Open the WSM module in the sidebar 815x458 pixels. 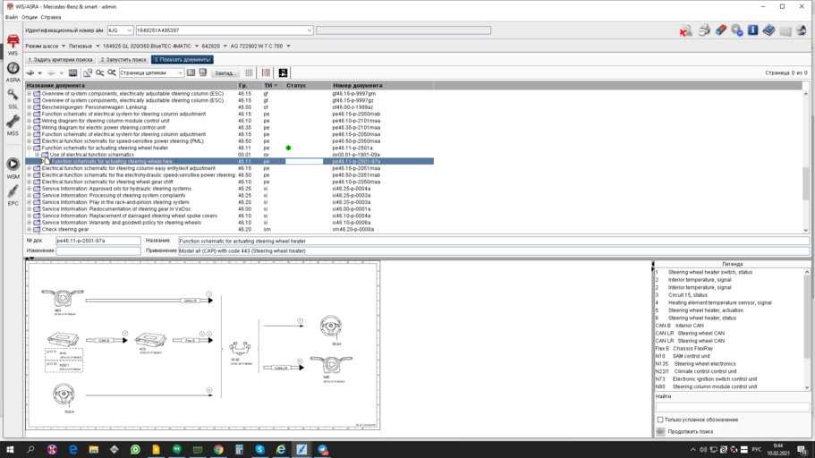(13, 168)
